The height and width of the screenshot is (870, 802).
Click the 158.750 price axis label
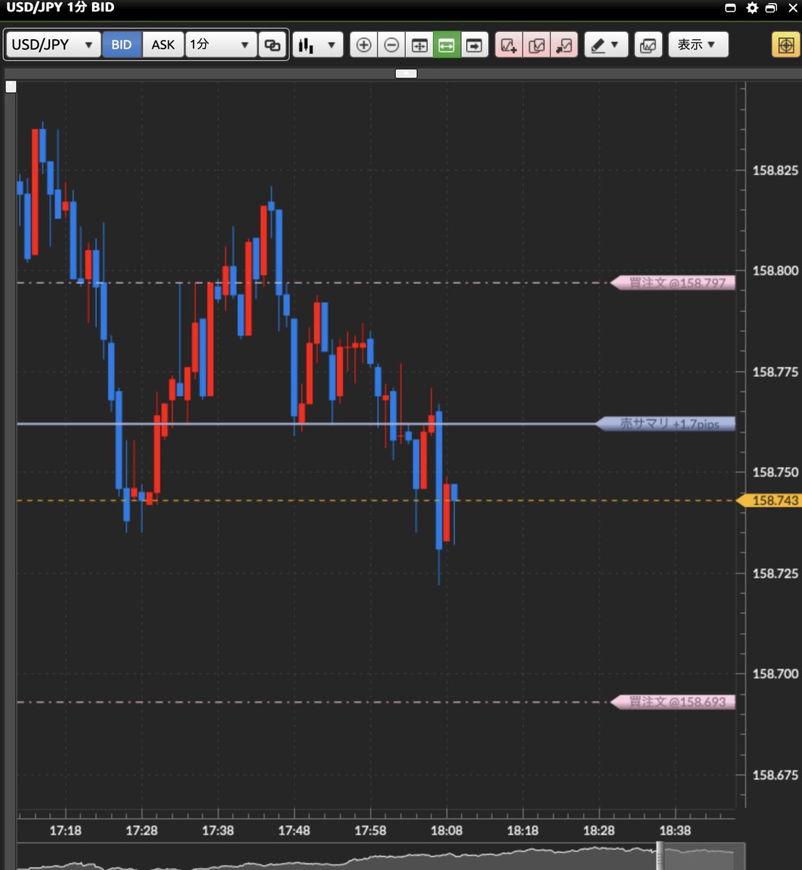775,472
